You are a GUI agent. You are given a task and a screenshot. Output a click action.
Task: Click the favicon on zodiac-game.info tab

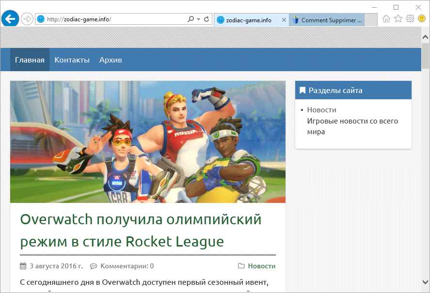point(221,20)
